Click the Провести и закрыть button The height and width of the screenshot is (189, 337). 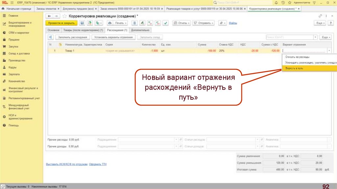click(x=61, y=23)
